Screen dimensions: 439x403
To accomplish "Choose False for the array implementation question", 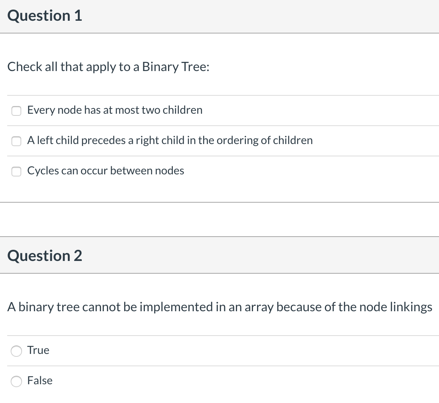I will [x=16, y=381].
